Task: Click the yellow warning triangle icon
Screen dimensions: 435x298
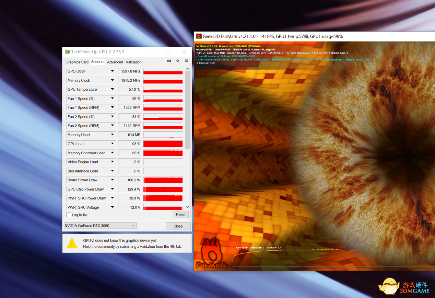Action: click(x=72, y=243)
